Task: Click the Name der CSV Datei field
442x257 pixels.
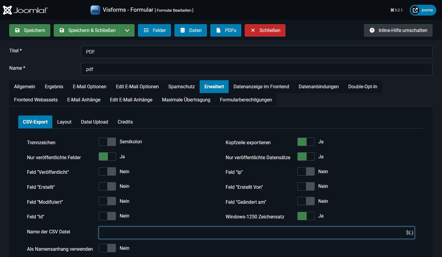Action: (x=251, y=233)
